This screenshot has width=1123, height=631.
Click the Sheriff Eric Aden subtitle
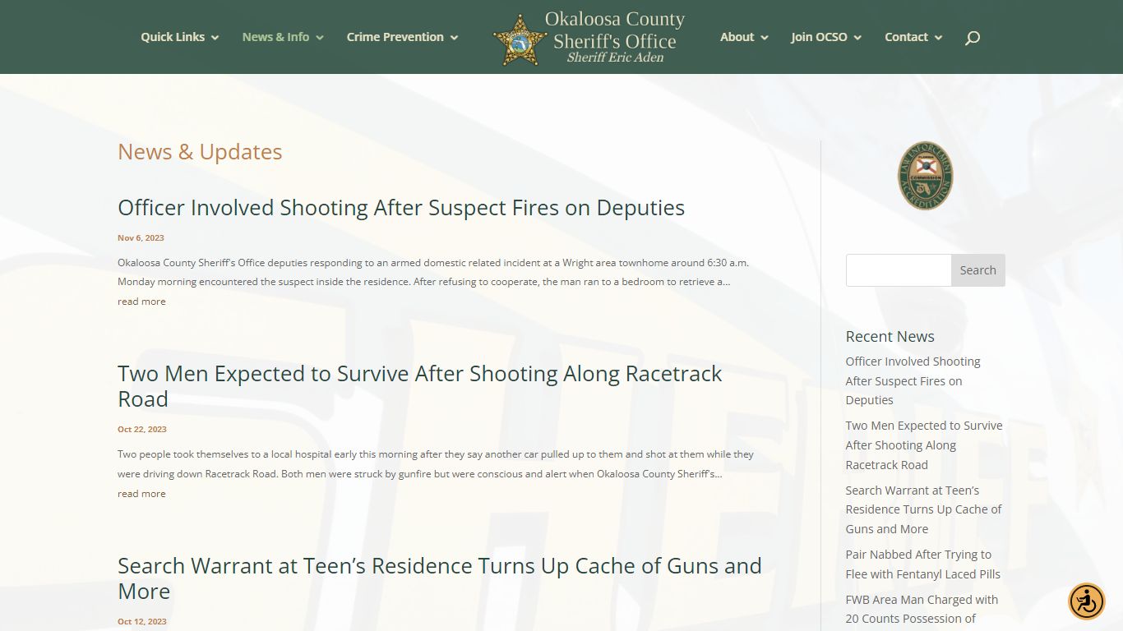pos(615,58)
